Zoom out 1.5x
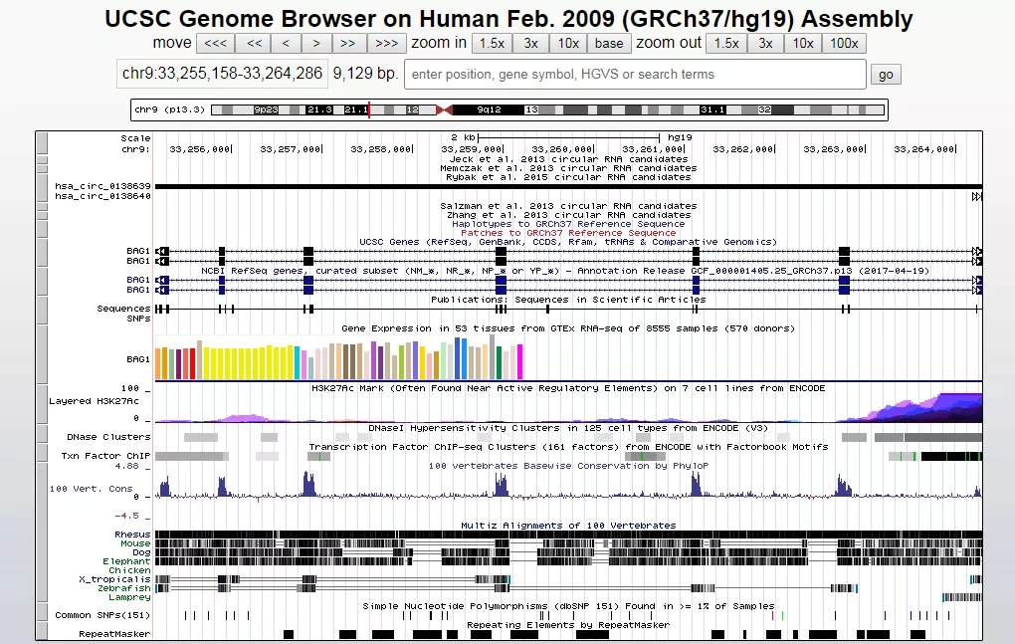 (726, 44)
